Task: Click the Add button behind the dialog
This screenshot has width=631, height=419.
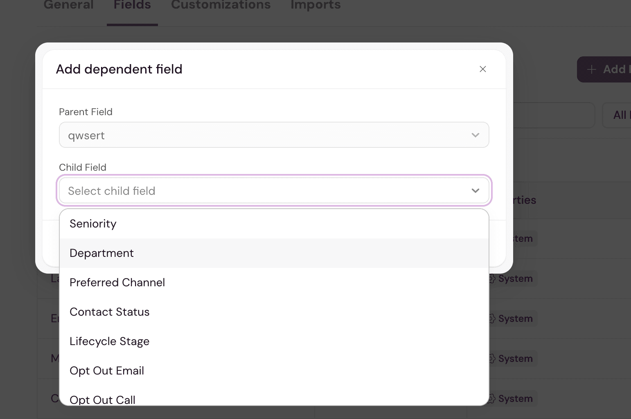Action: pos(604,69)
